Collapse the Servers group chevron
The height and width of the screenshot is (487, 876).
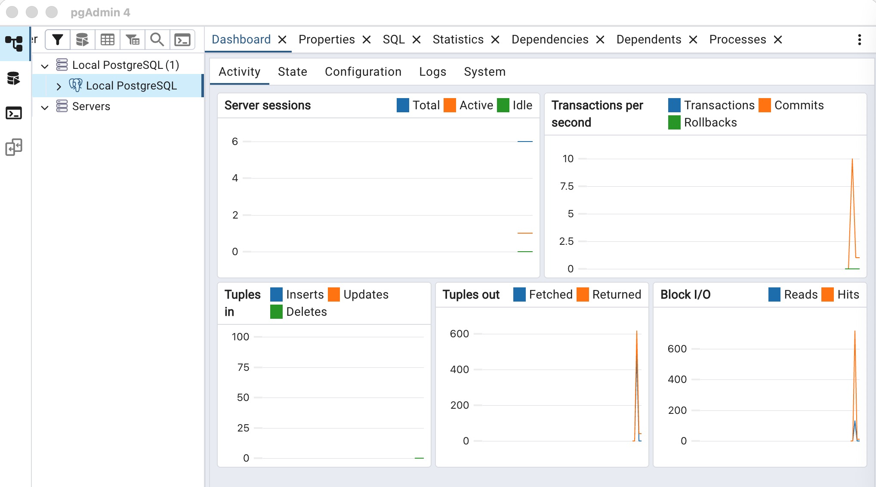(45, 107)
